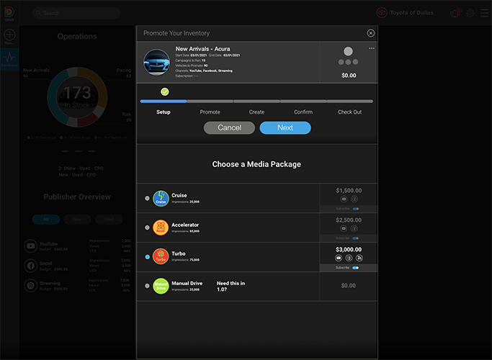Click the red Turbo package icon

161,257
